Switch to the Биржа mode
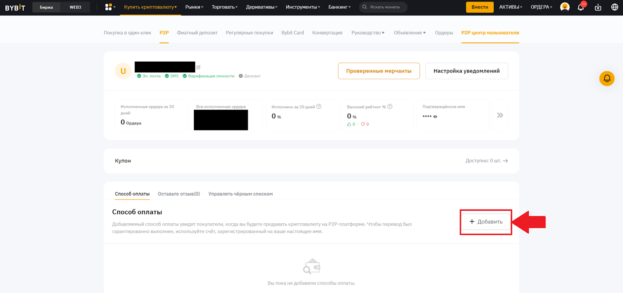This screenshot has height=293, width=623. [x=46, y=7]
